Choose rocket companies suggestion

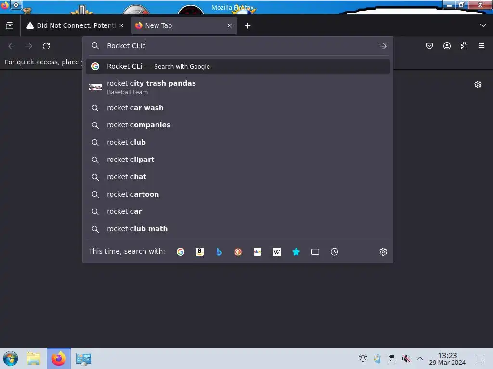[238, 125]
